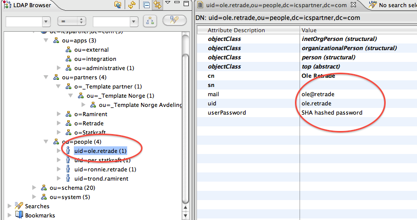Image resolution: width=417 pixels, height=220 pixels.
Task: Collapse the ou=people node
Action: pyautogui.click(x=46, y=142)
